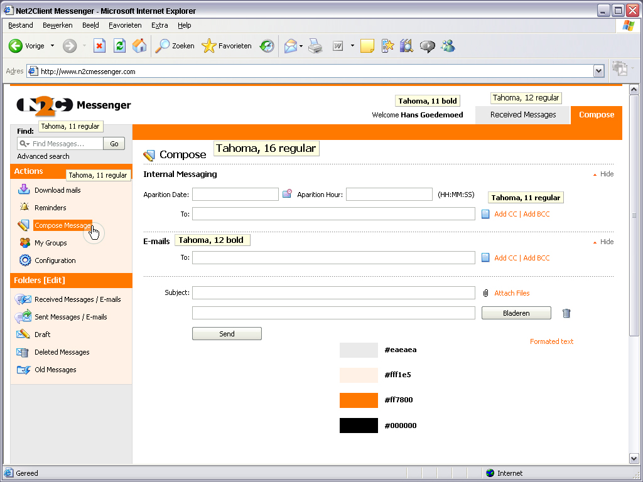
Task: Click the Old Messages folder icon
Action: (23, 370)
